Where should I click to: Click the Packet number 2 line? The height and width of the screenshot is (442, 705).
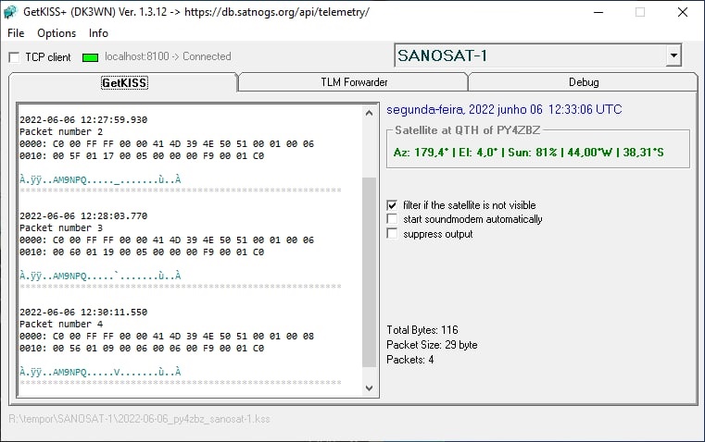pyautogui.click(x=61, y=132)
